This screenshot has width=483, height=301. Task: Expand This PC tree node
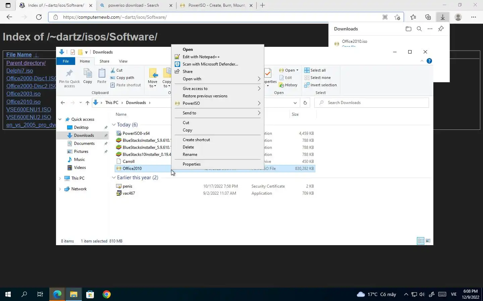click(60, 178)
